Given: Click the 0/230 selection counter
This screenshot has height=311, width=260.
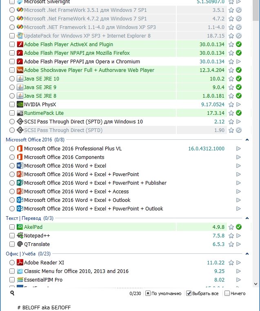Looking at the screenshot, I should (135, 293).
